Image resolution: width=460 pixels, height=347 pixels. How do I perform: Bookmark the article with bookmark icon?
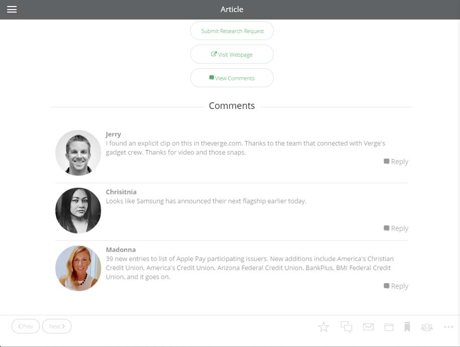[407, 327]
